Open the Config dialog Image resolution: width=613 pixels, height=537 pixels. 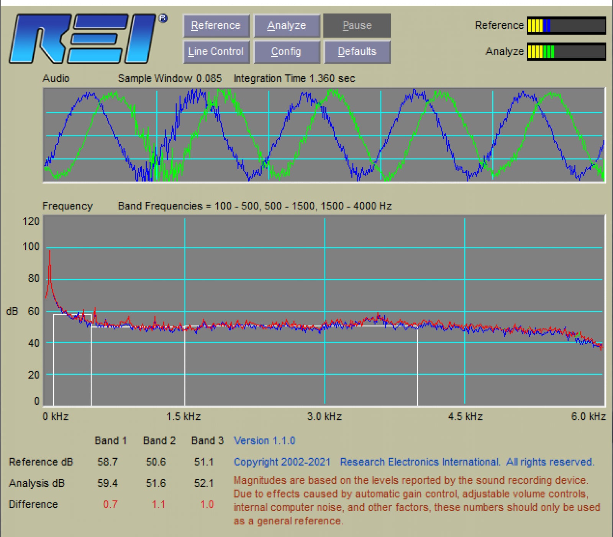pos(287,52)
